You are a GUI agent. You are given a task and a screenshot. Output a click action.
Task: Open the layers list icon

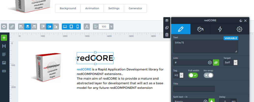pos(167,21)
